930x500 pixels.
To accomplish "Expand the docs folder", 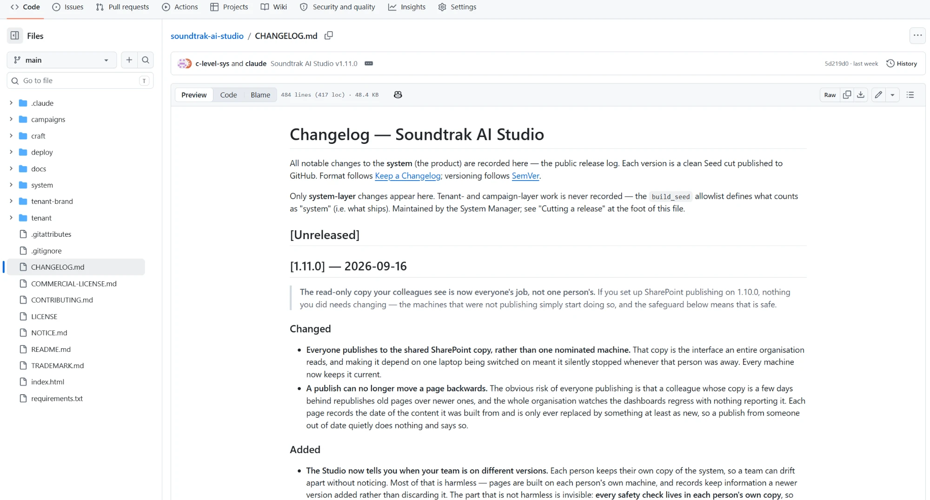I will [x=11, y=169].
